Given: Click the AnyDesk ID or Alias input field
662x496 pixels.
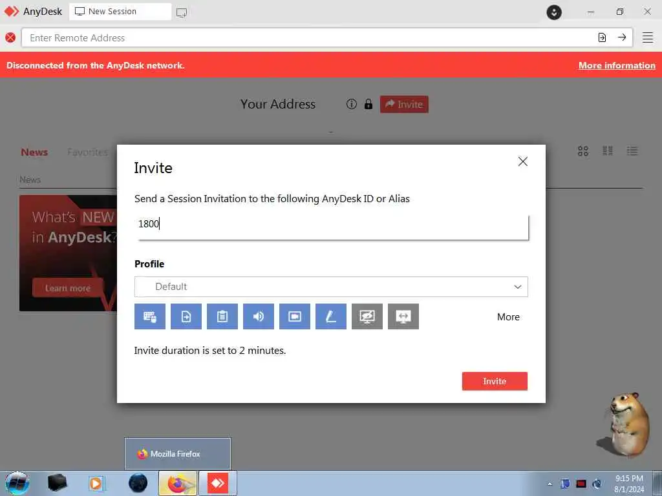Looking at the screenshot, I should coord(332,227).
